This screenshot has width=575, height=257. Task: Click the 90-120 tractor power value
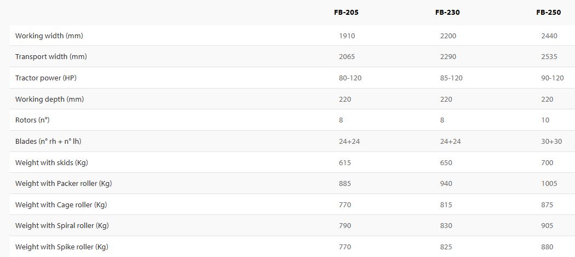[x=552, y=78]
